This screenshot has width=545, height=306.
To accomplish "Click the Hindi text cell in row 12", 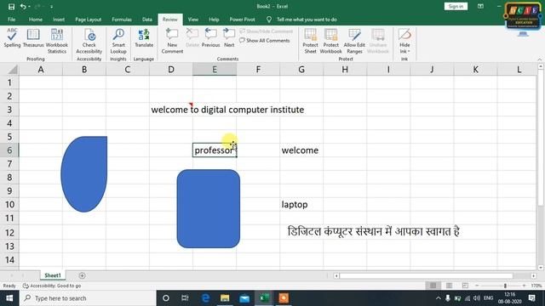I will (x=373, y=231).
